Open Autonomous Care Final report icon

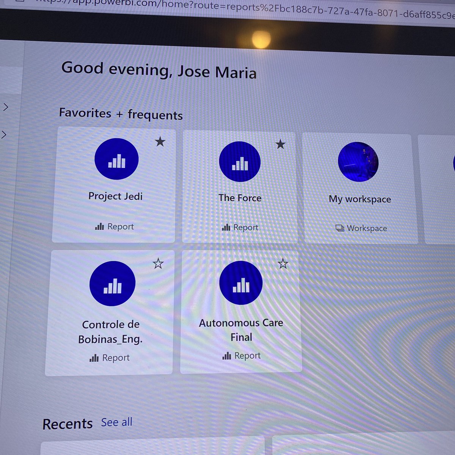click(241, 283)
